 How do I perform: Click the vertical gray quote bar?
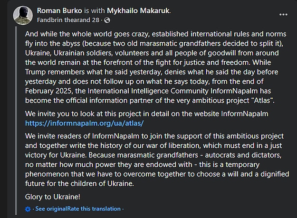click(16, 121)
